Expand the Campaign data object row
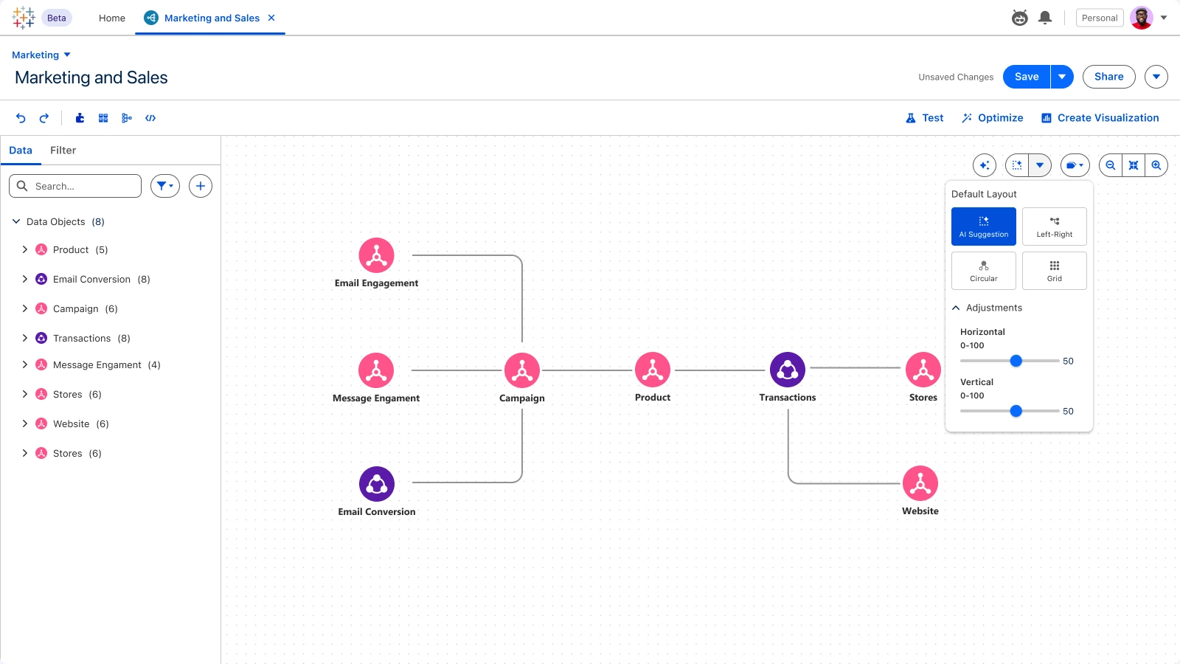This screenshot has height=664, width=1180. pyautogui.click(x=25, y=308)
